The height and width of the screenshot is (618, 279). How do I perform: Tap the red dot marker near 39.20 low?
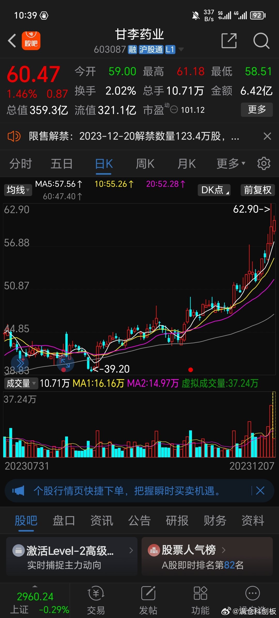tap(63, 370)
